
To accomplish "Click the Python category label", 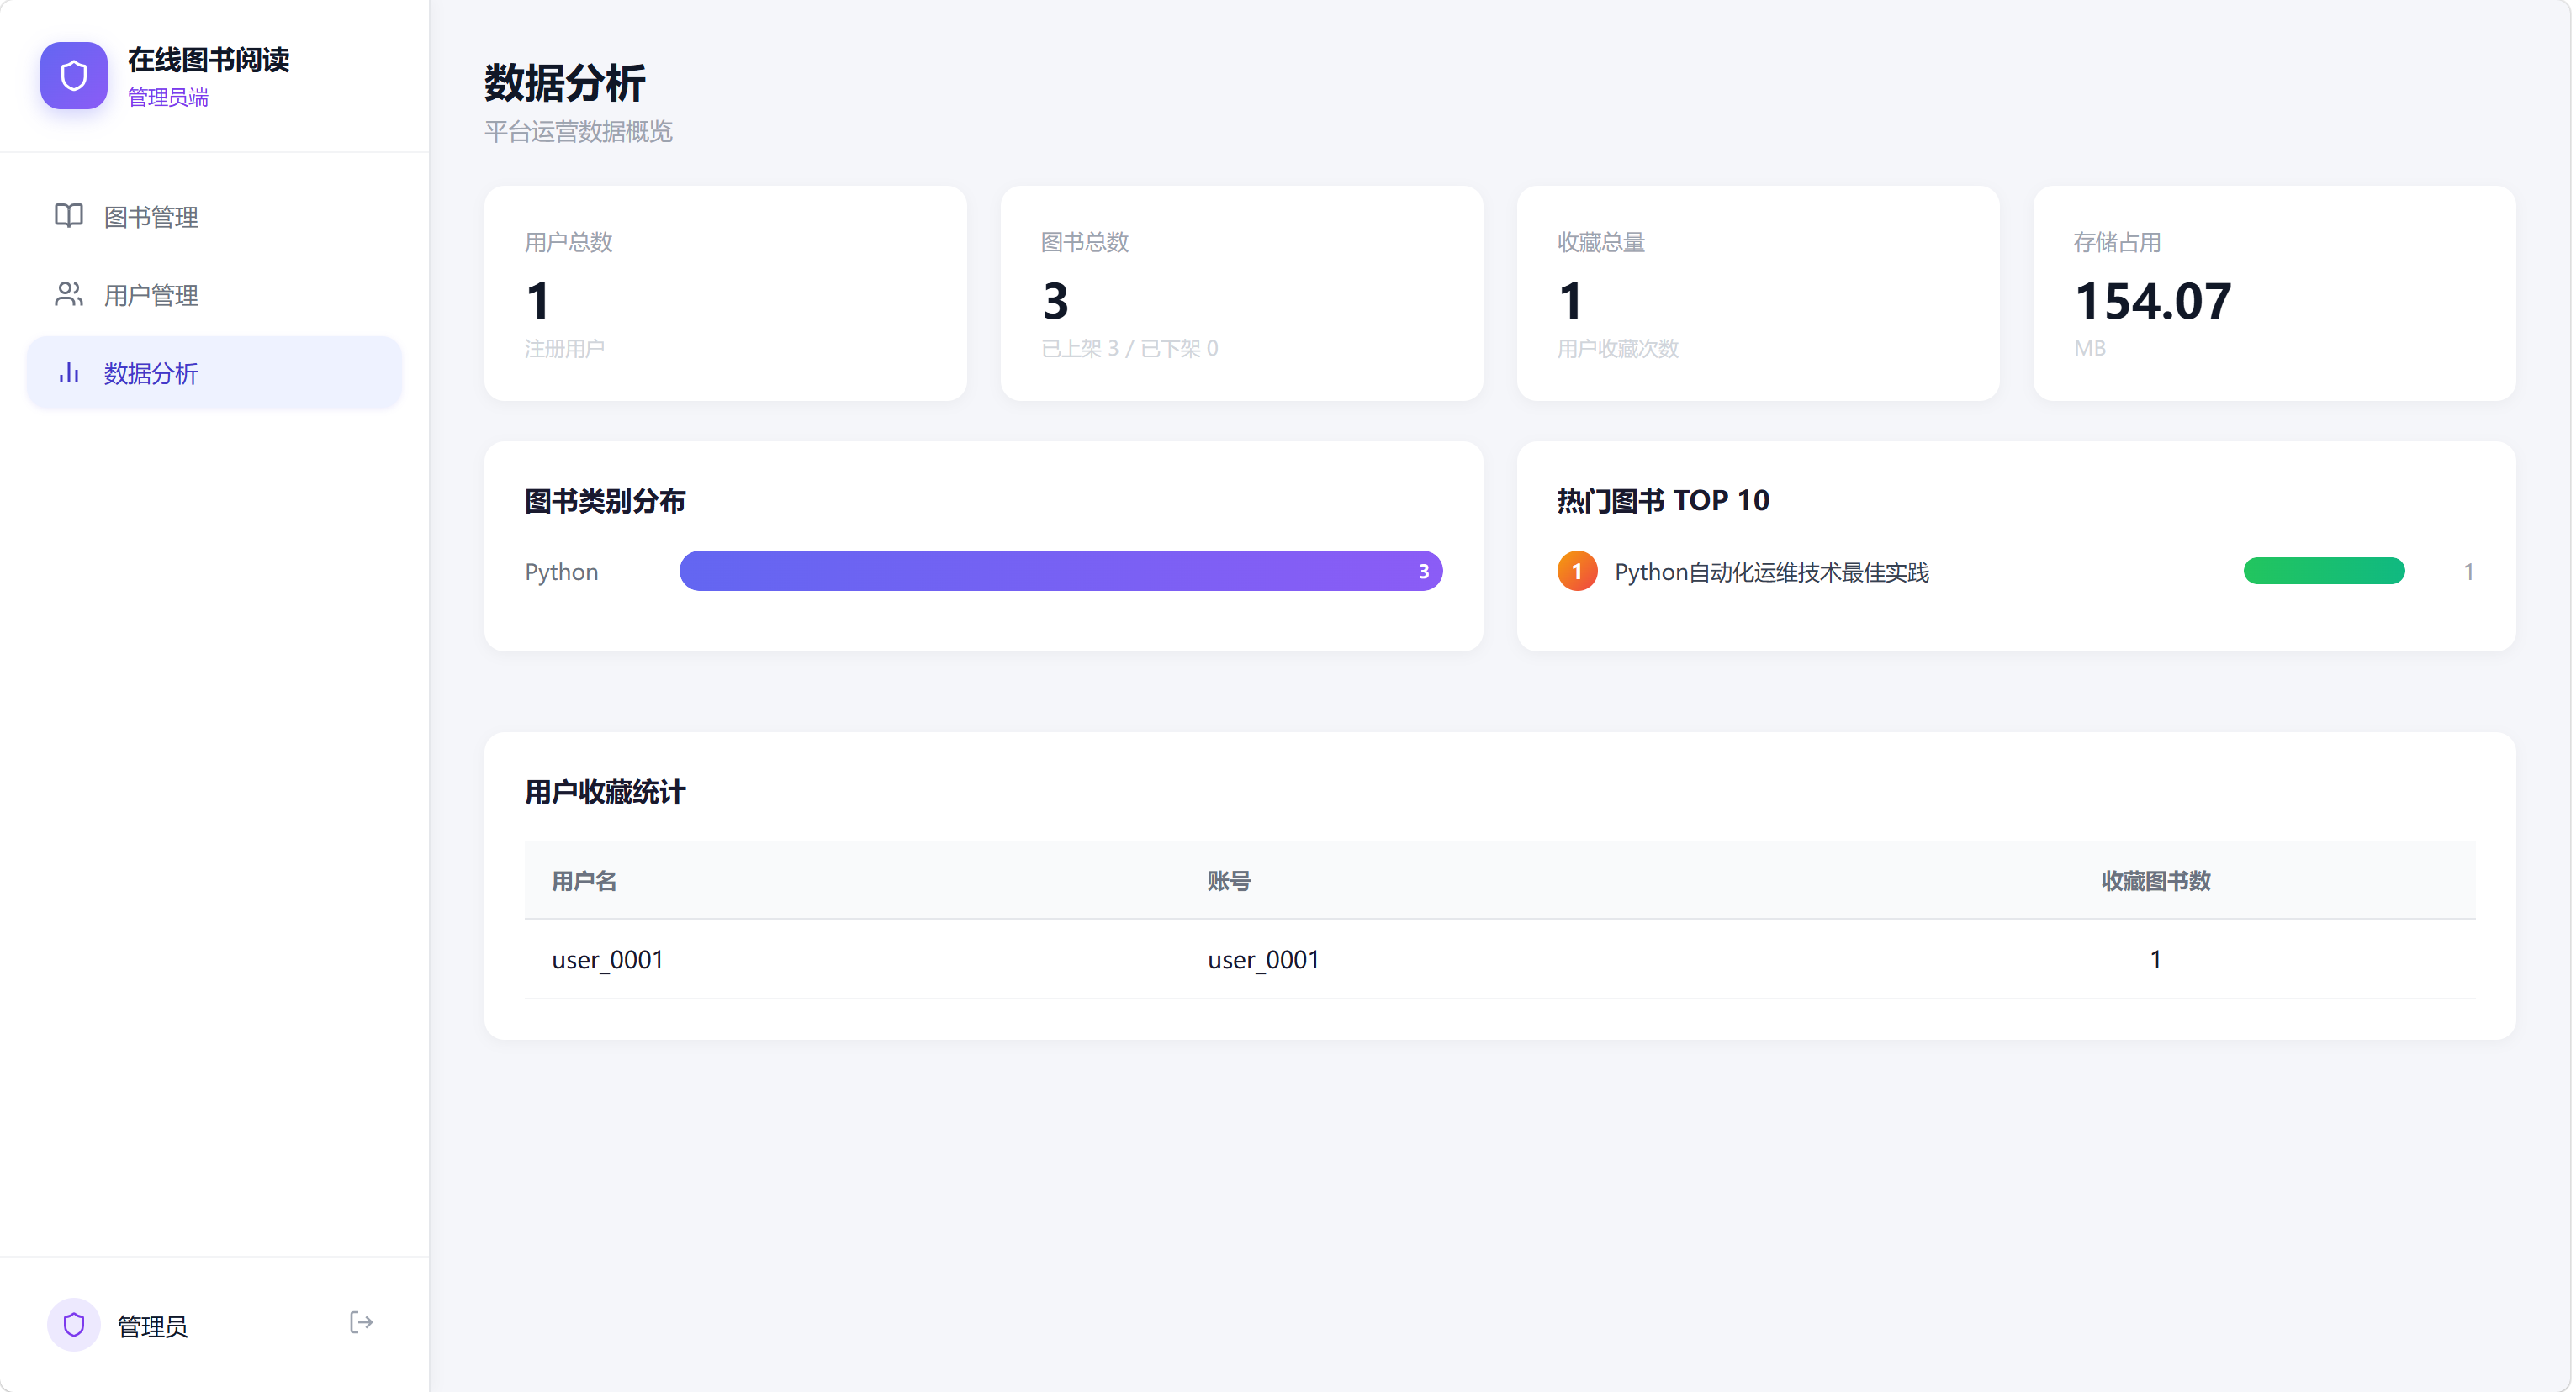I will (561, 572).
